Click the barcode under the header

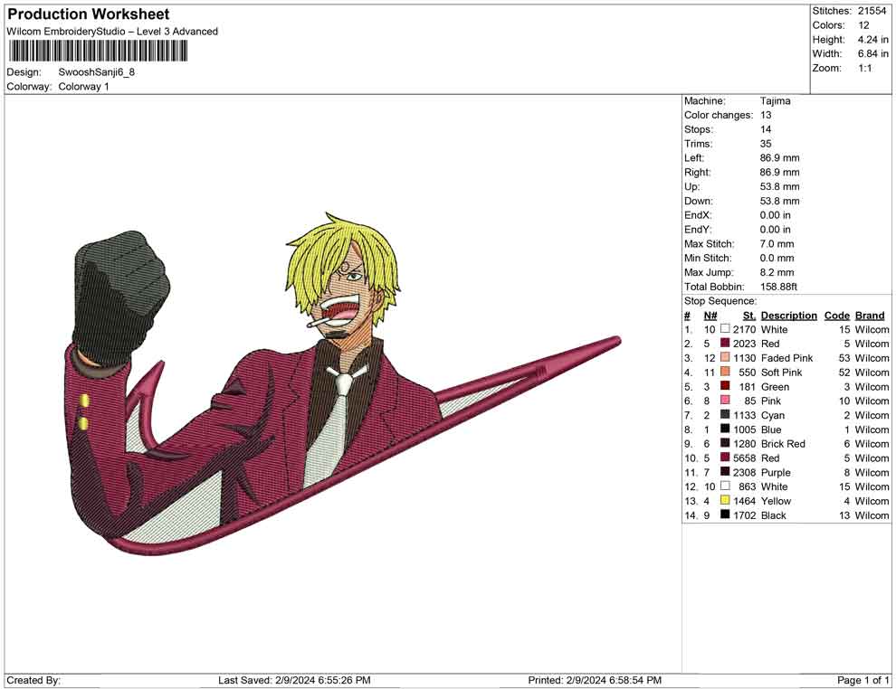tap(99, 52)
